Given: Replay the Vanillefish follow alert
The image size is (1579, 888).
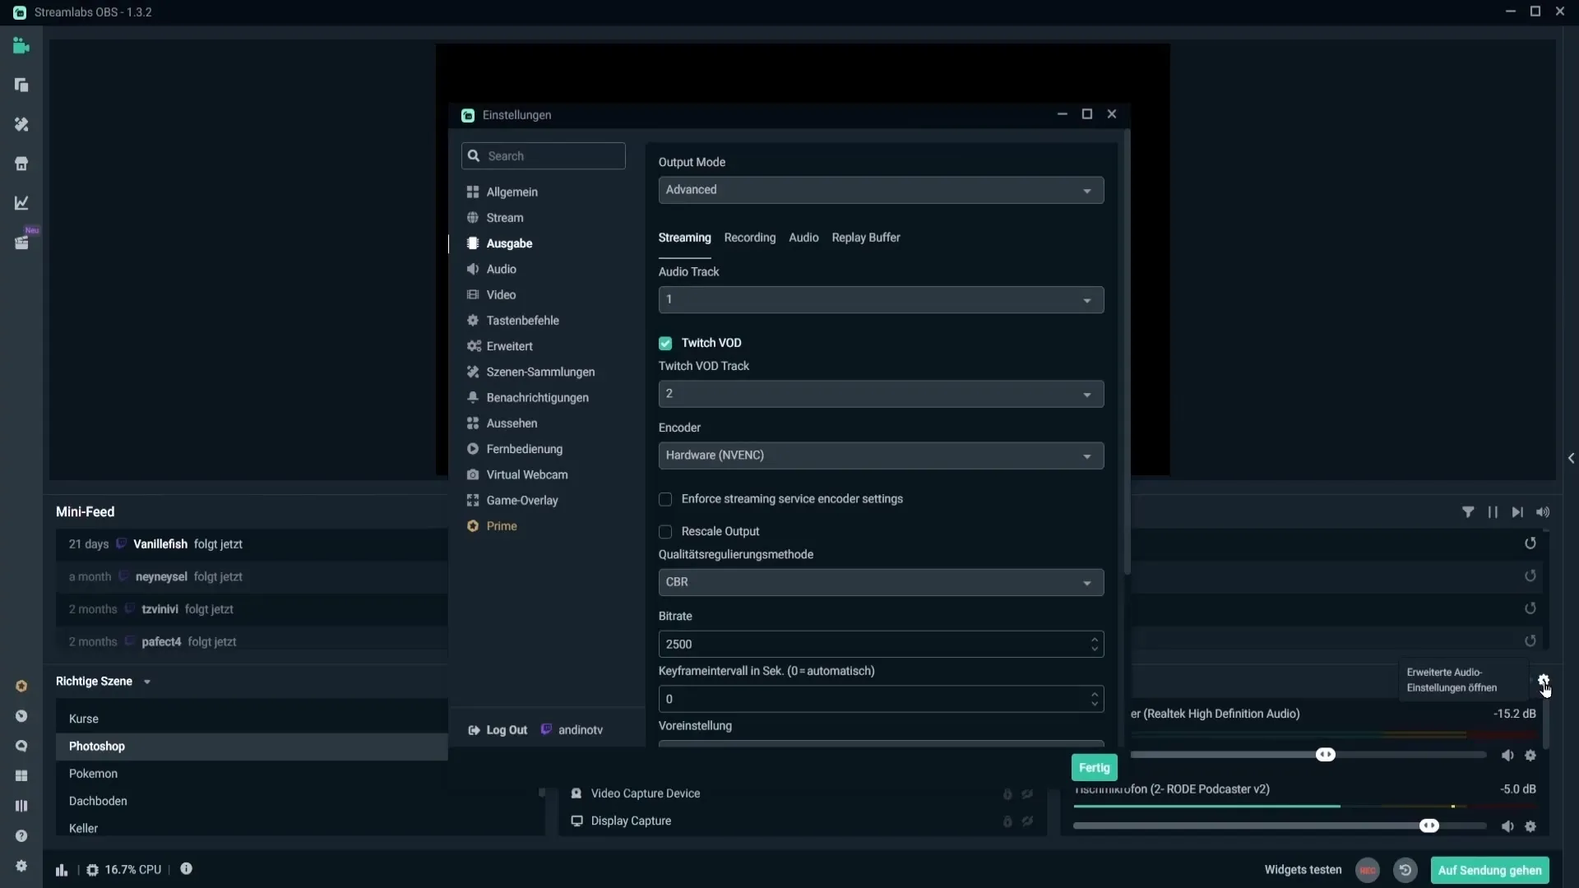Looking at the screenshot, I should 1530,543.
